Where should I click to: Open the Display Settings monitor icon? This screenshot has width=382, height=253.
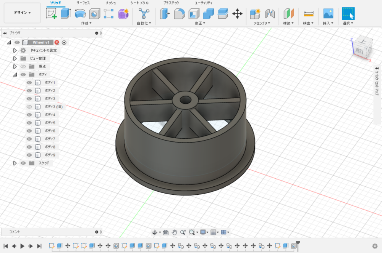[x=203, y=232]
